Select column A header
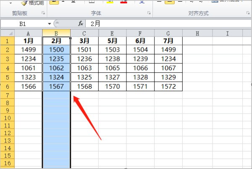Image resolution: width=252 pixels, height=169 pixels. [x=28, y=34]
